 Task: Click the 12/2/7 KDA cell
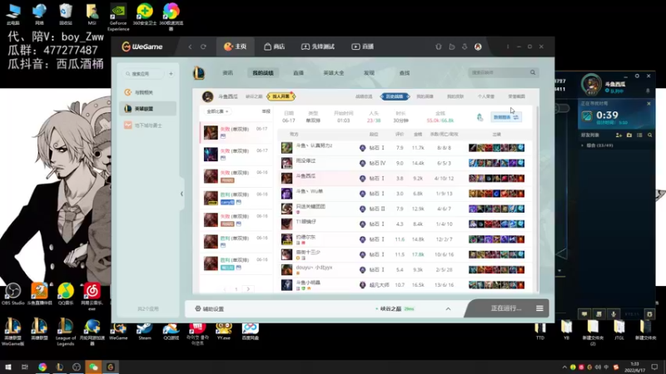(445, 239)
